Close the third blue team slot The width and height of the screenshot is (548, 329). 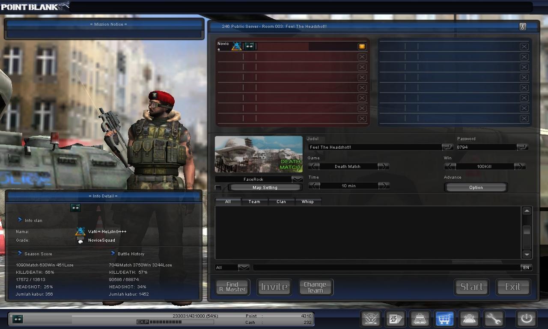coord(524,67)
